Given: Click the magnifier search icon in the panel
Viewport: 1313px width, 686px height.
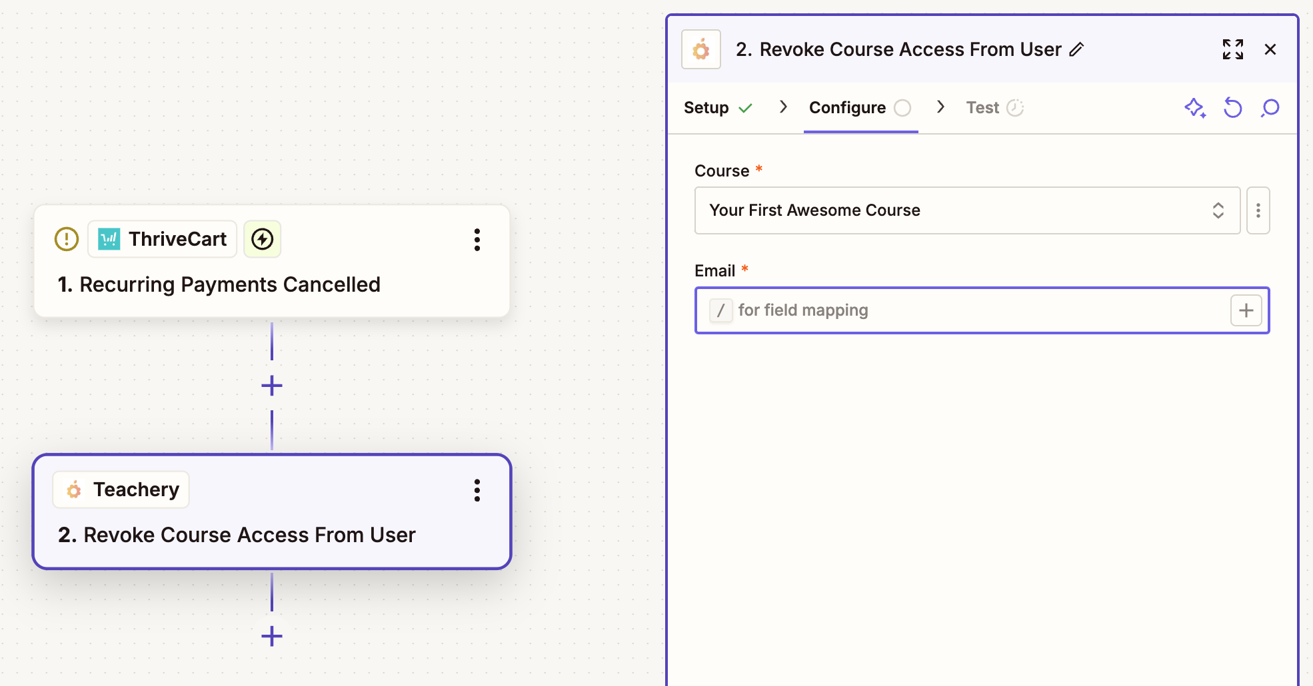Looking at the screenshot, I should click(x=1270, y=108).
